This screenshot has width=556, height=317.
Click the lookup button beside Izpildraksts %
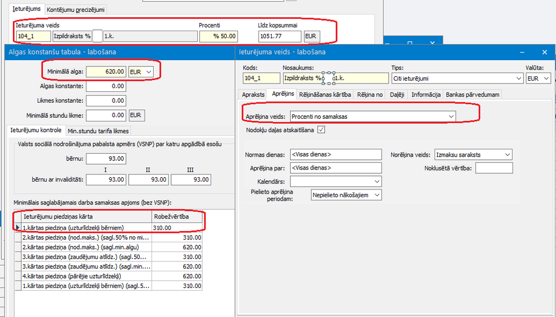coord(97,36)
